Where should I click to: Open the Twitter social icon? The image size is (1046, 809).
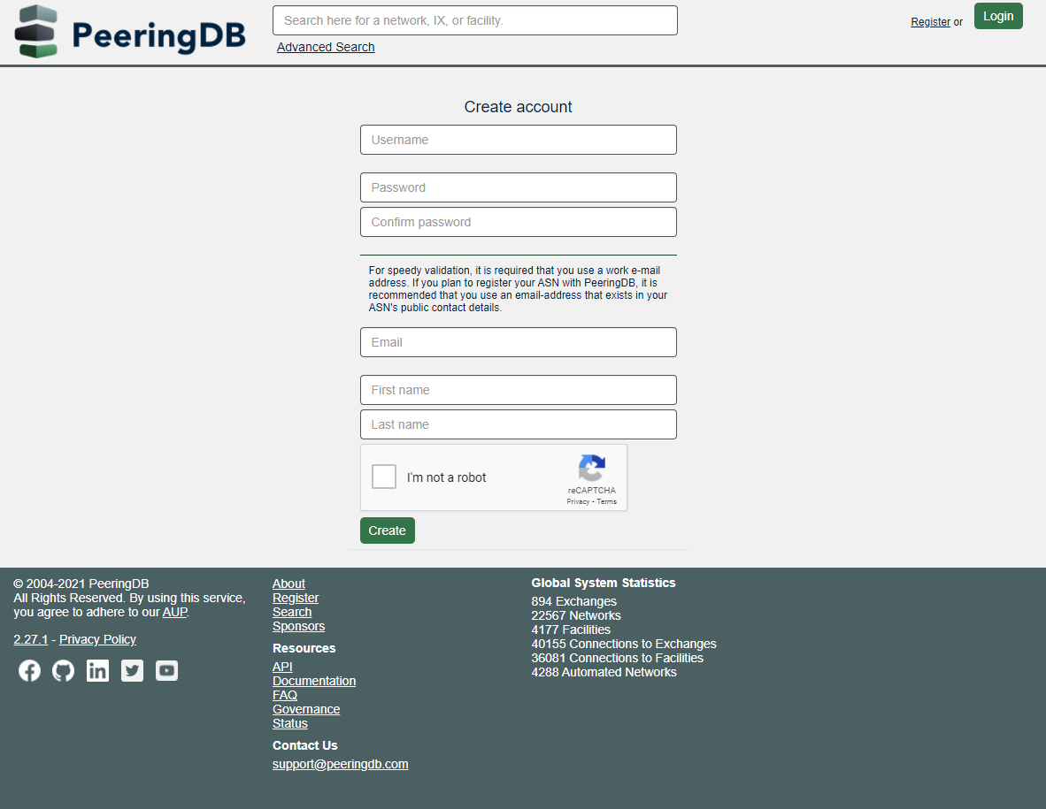point(132,671)
